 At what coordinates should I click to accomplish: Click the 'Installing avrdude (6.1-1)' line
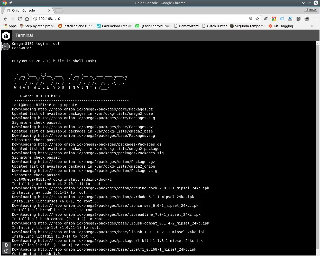coord(52,192)
